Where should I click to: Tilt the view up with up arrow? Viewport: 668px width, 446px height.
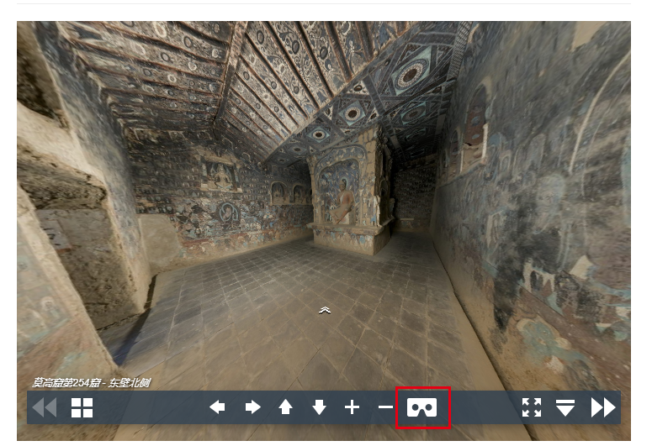(x=285, y=407)
